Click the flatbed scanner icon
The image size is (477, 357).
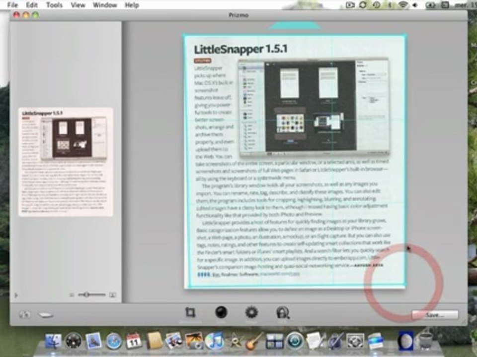[46, 315]
